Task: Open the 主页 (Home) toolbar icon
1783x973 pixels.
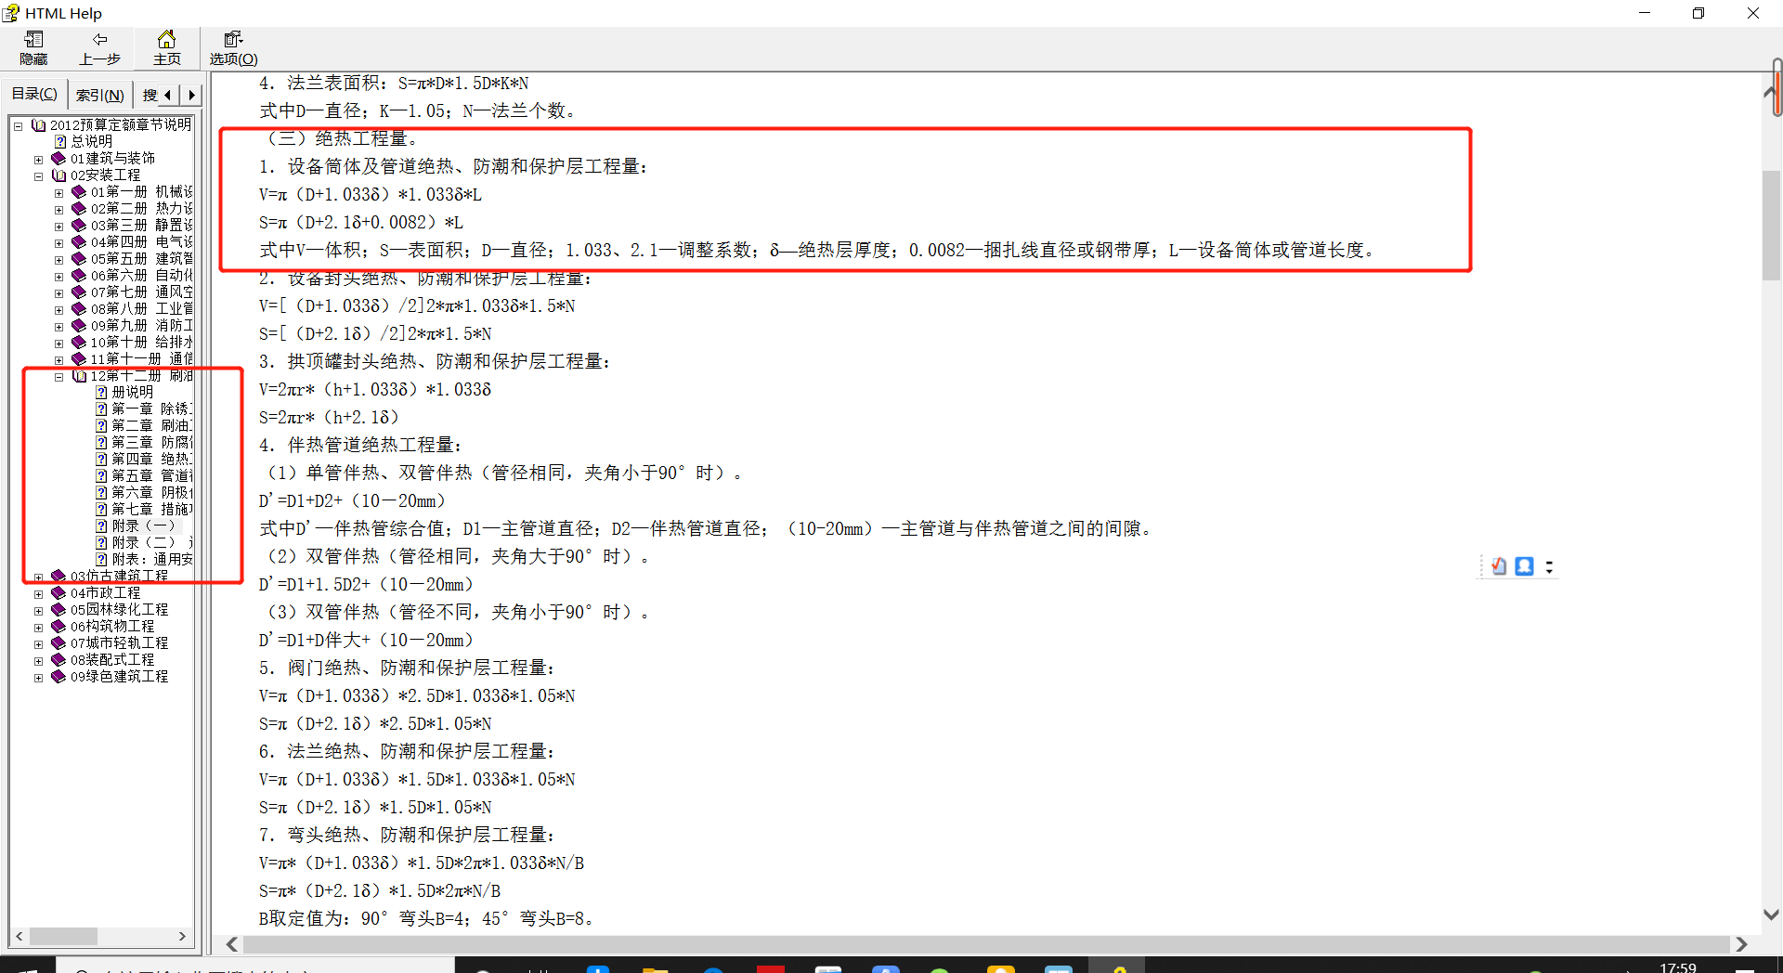Action: click(x=166, y=47)
